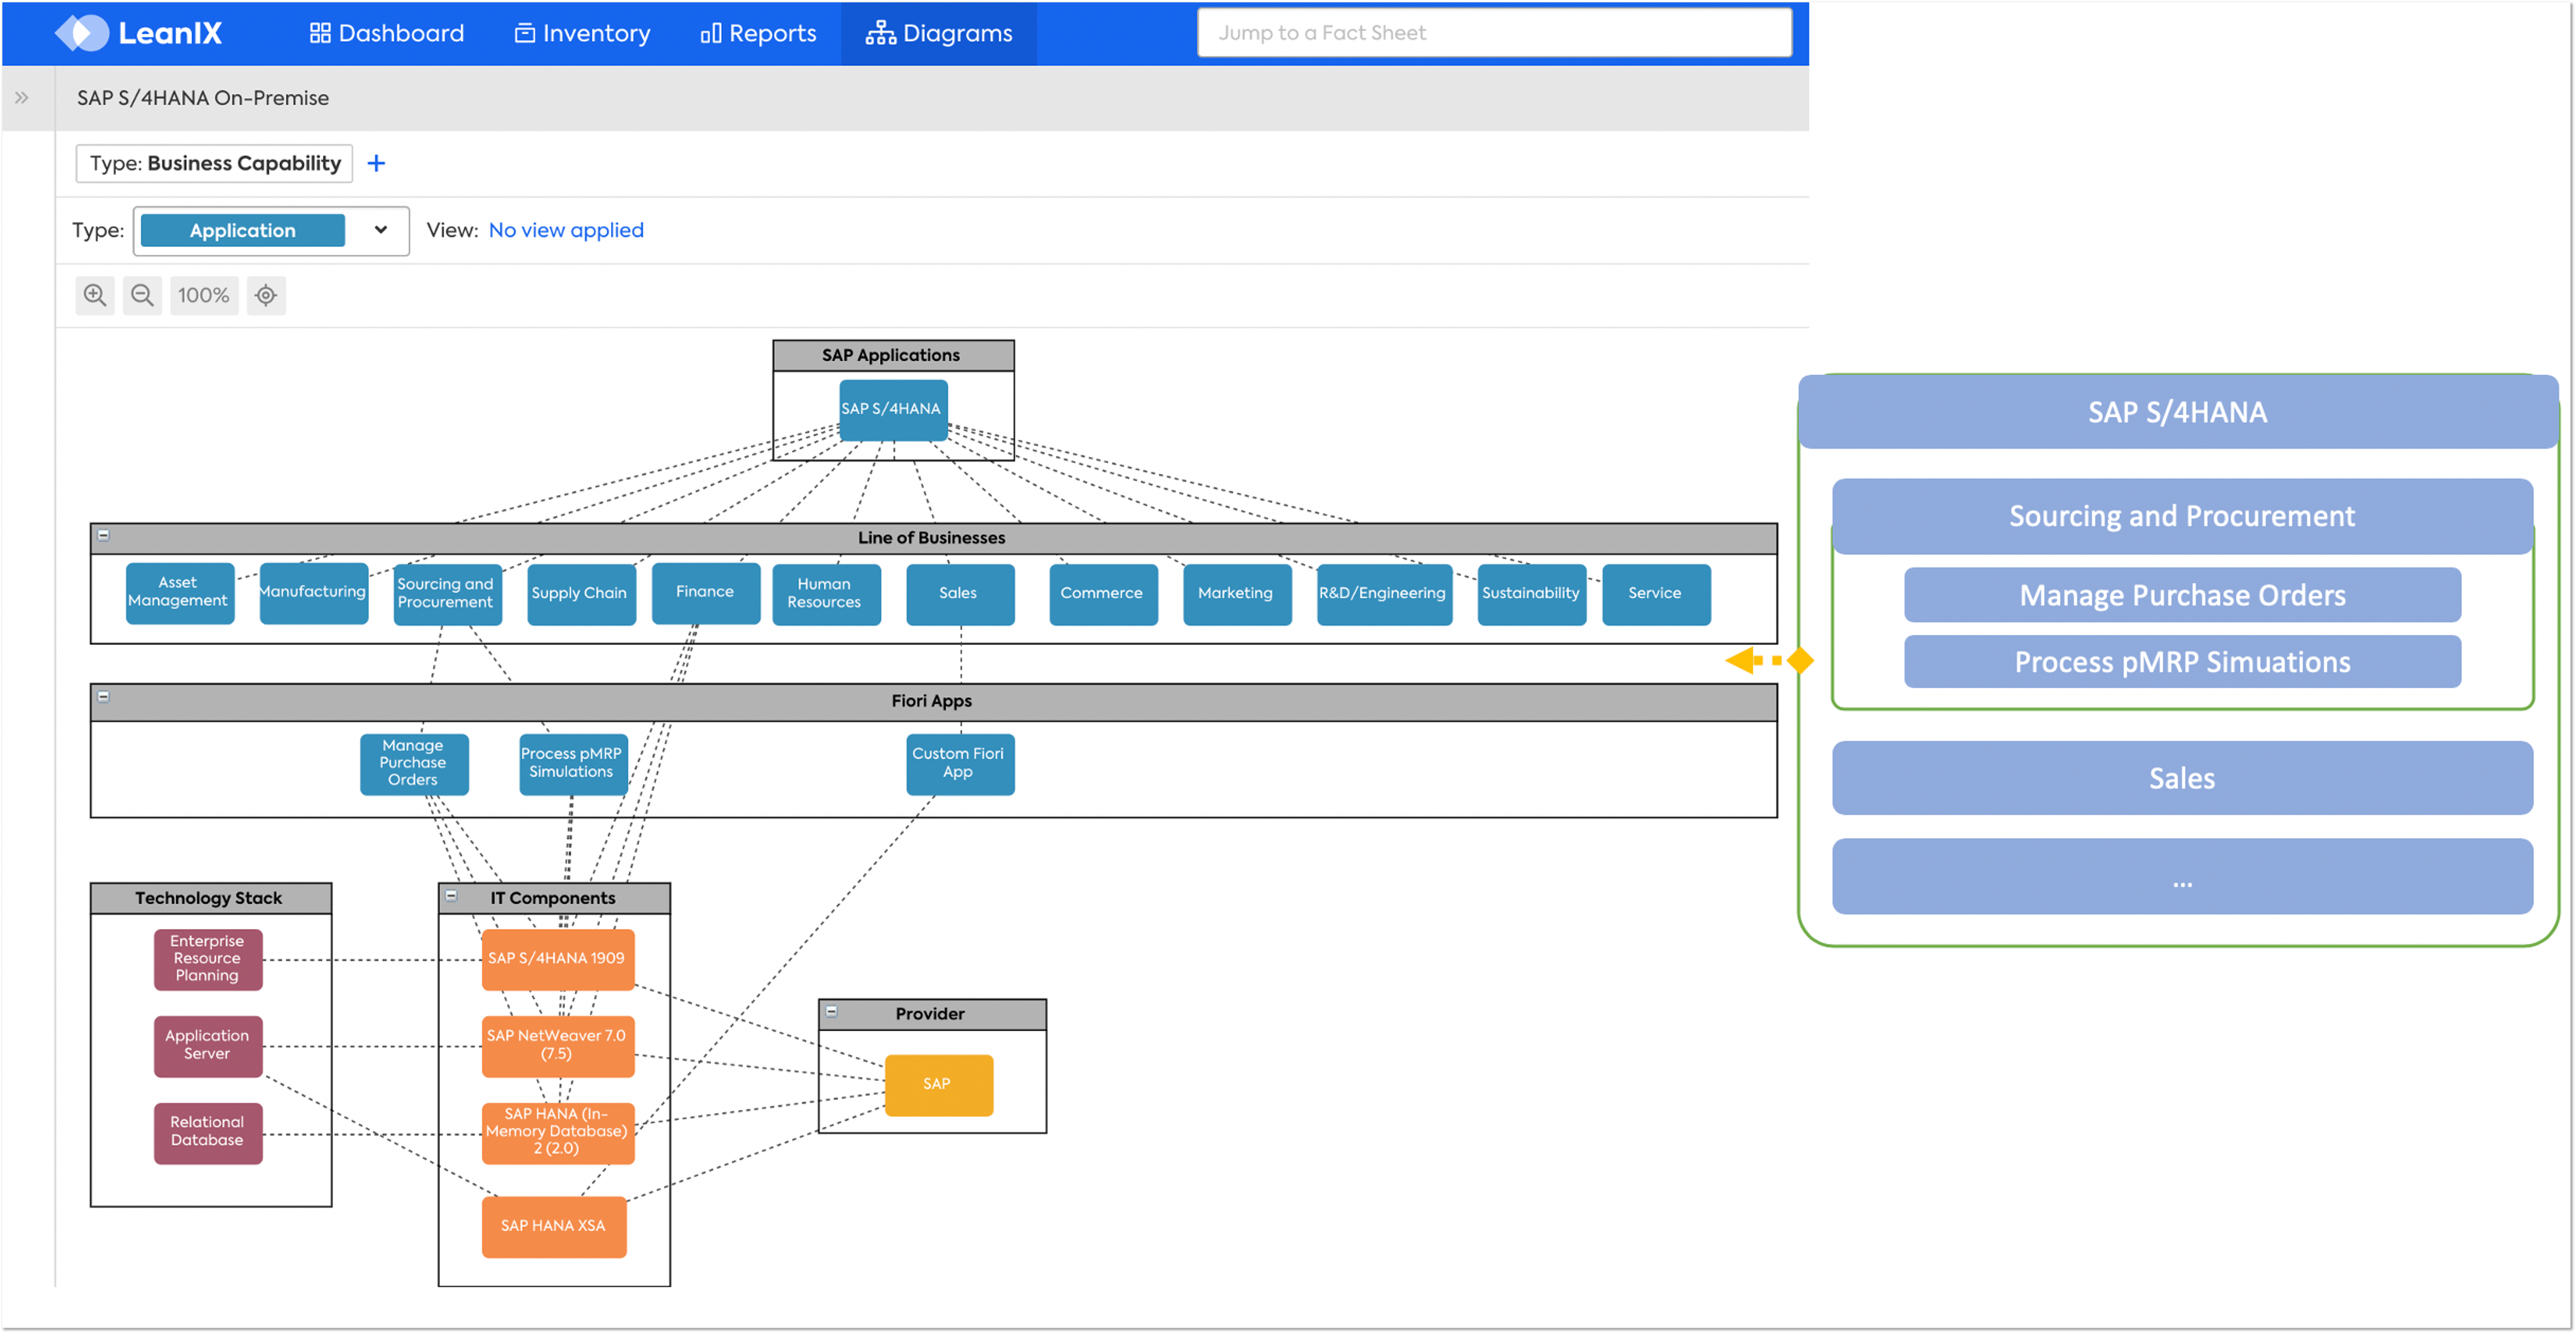Screen dimensions: 2576x1333
Task: Open the Inventory menu item
Action: click(582, 33)
